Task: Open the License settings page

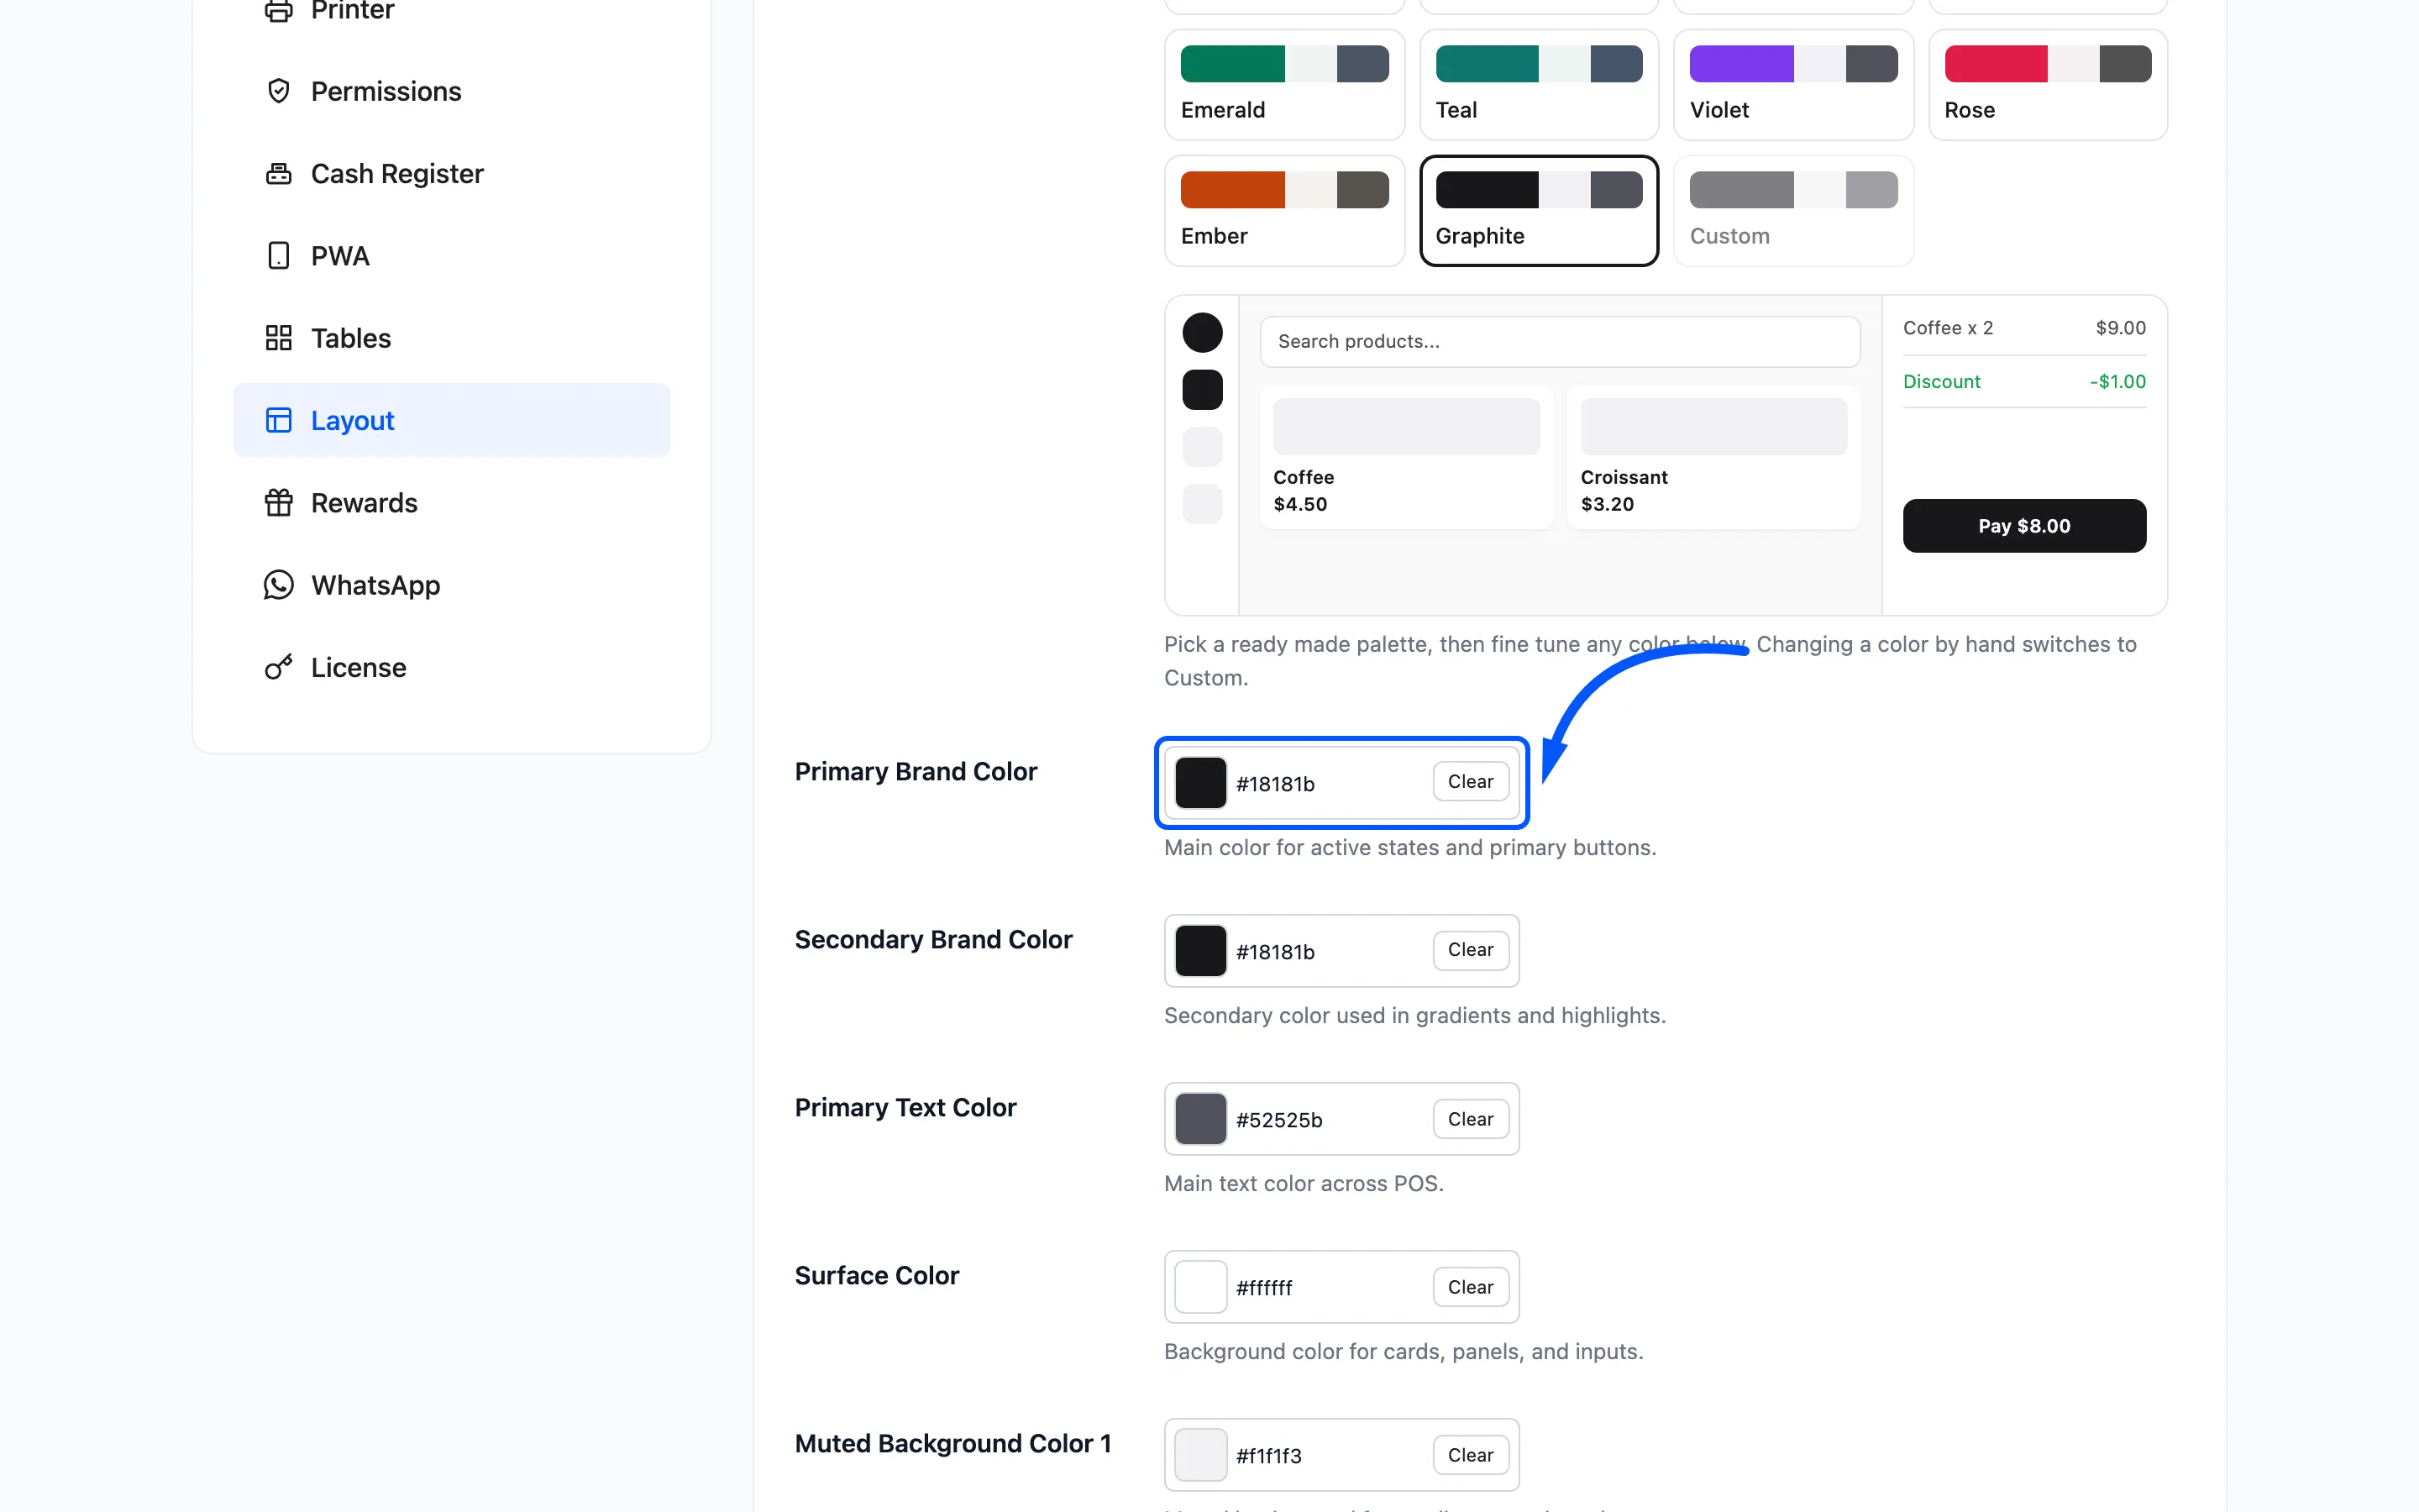Action: pos(451,667)
